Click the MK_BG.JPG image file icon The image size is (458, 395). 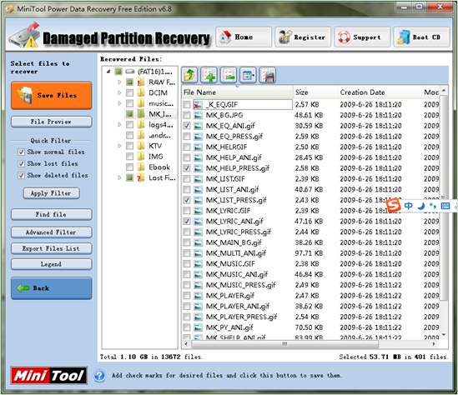198,115
